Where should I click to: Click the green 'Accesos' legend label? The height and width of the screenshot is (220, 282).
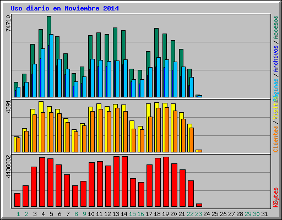pos(276,28)
